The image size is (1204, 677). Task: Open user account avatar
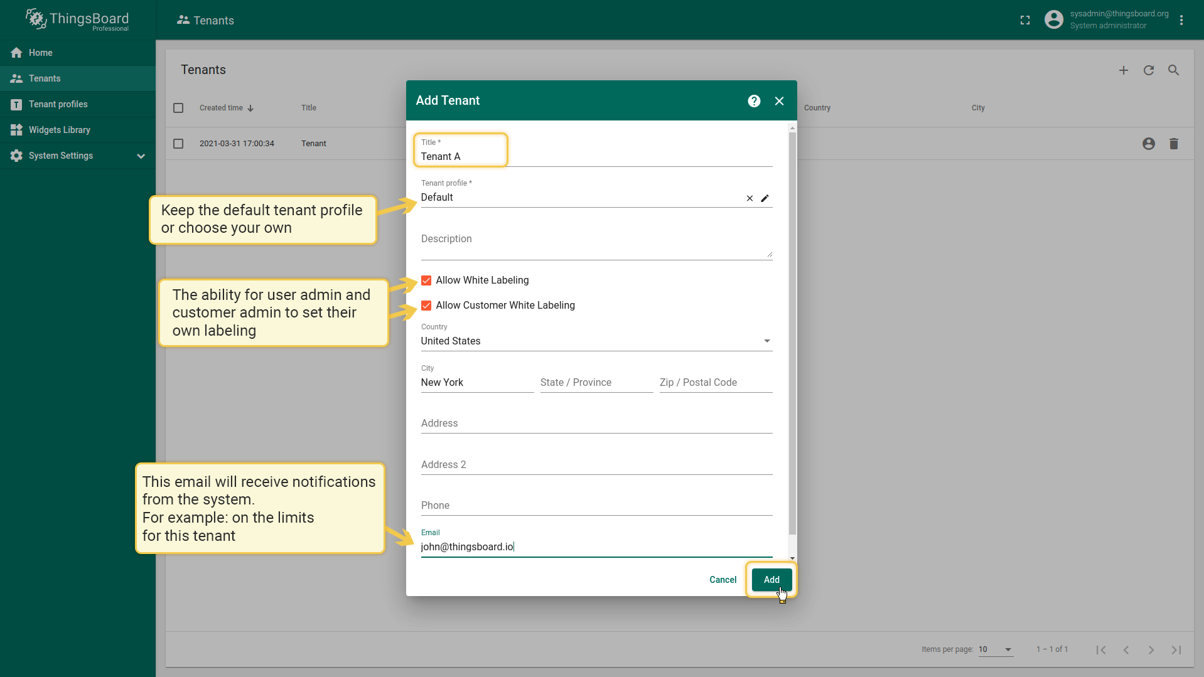point(1054,19)
